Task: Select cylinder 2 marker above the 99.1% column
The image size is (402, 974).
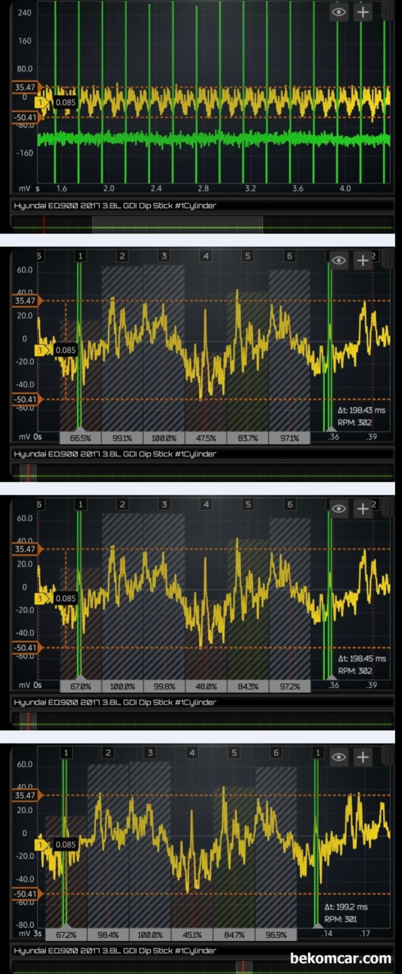Action: pos(122,256)
